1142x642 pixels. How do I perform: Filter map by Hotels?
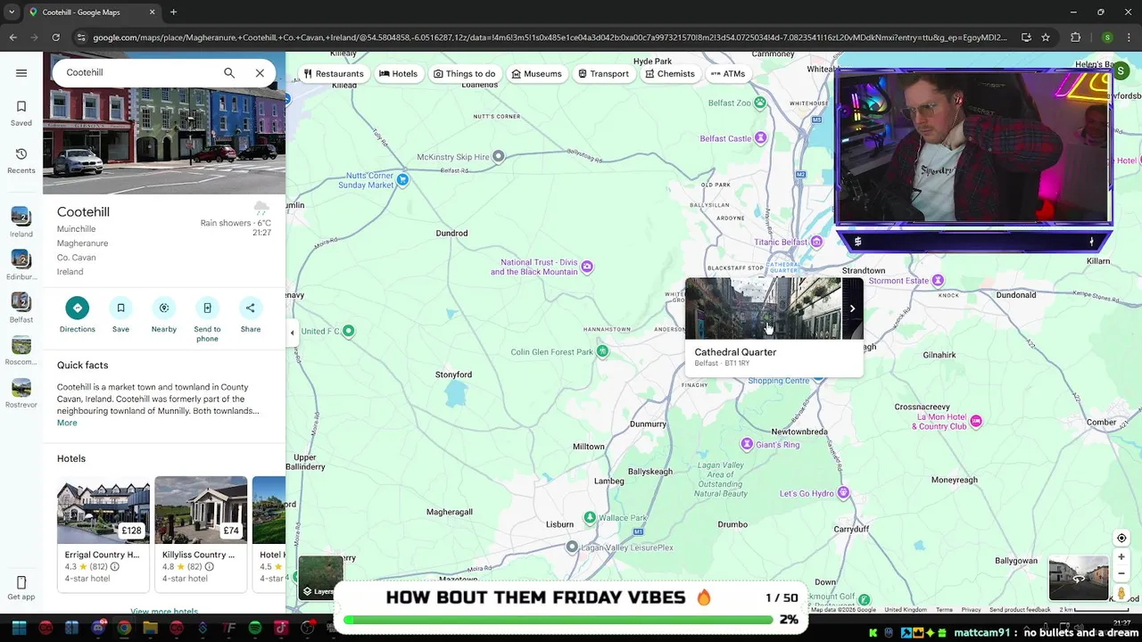coord(398,74)
